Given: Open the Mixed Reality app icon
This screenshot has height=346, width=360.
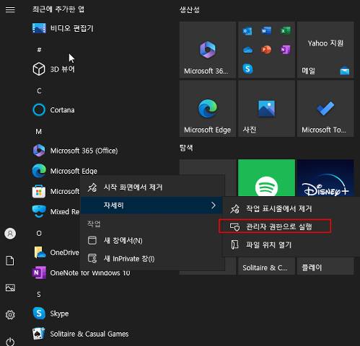Looking at the screenshot, I should point(39,211).
